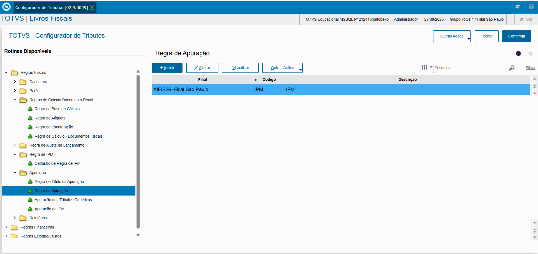
Task: Select the XIFIS26 -Filial Sao Paulo row
Action: click(x=341, y=90)
